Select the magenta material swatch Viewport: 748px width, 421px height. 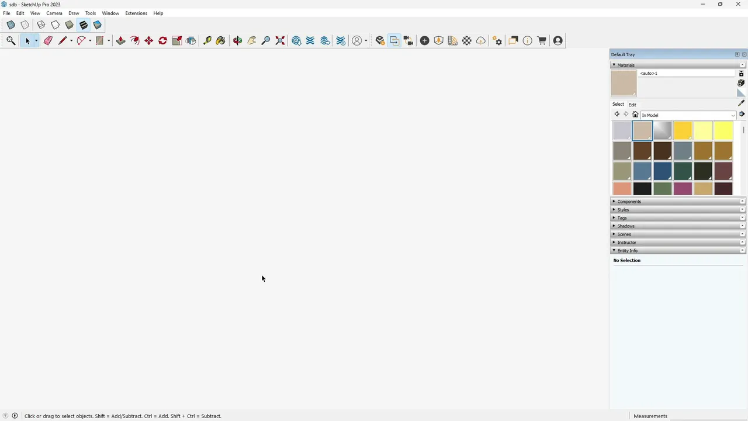coord(683,189)
